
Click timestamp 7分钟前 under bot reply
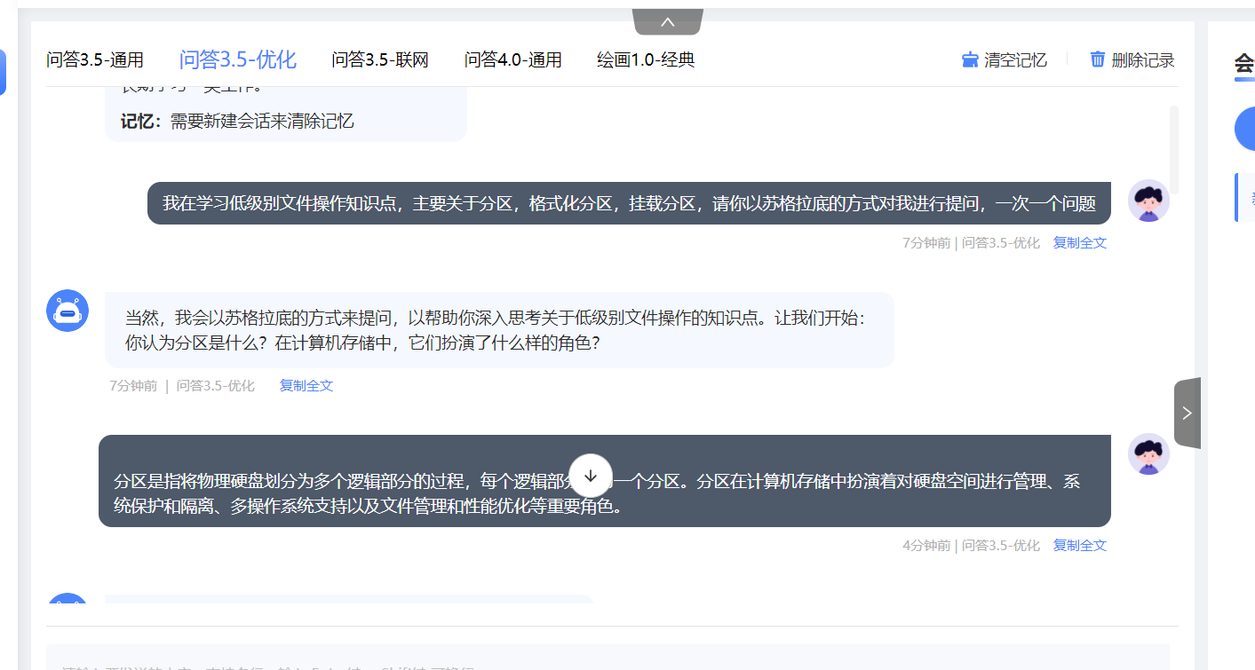tap(133, 386)
